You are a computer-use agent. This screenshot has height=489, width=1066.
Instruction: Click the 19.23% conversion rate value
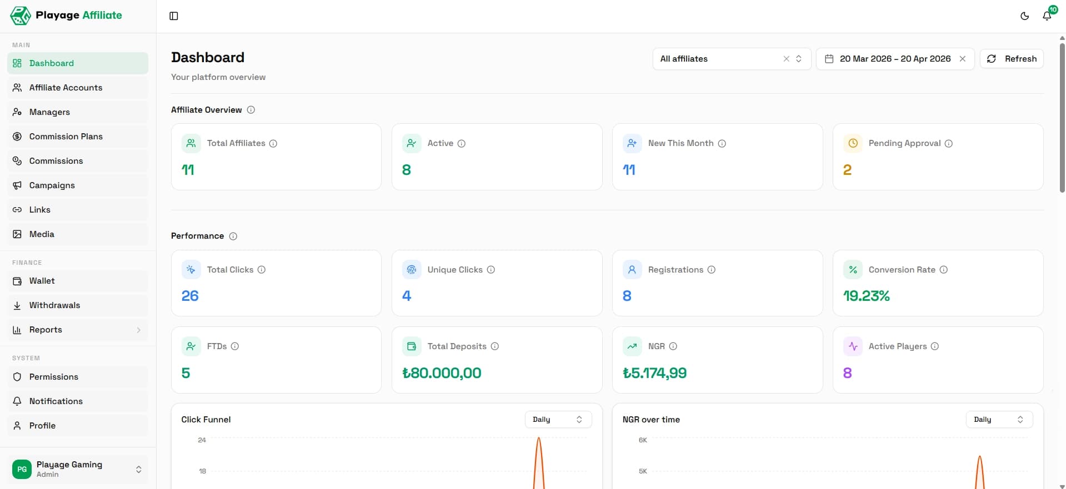point(867,296)
